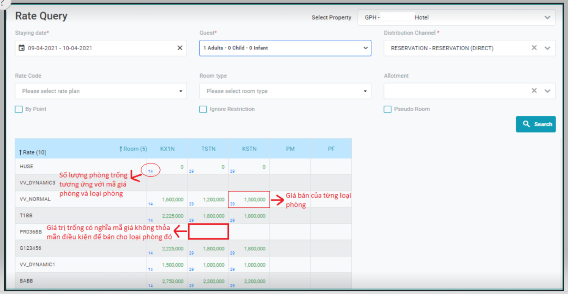
Task: Select the KX1N room column header
Action: click(x=167, y=149)
